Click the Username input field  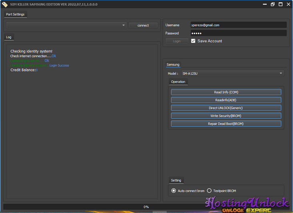(239, 25)
